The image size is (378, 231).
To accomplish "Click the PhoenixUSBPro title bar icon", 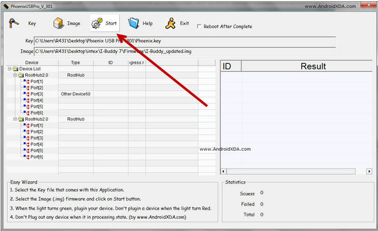I will (x=6, y=6).
